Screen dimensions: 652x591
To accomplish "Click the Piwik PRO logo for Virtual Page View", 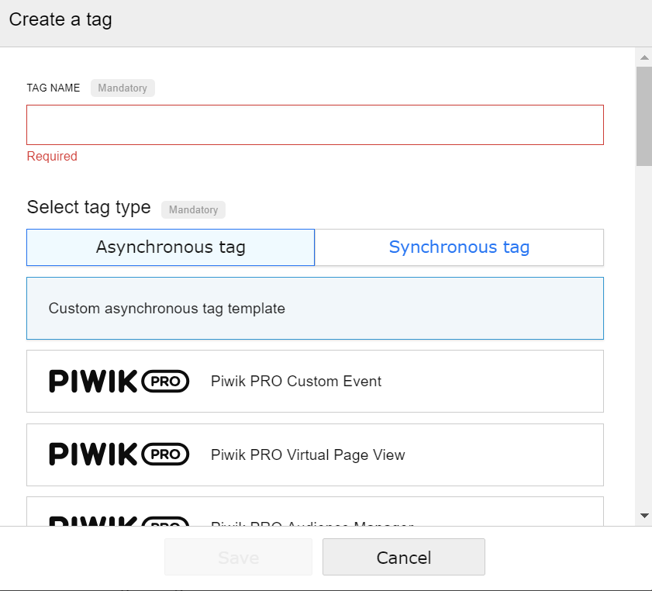I will point(119,454).
